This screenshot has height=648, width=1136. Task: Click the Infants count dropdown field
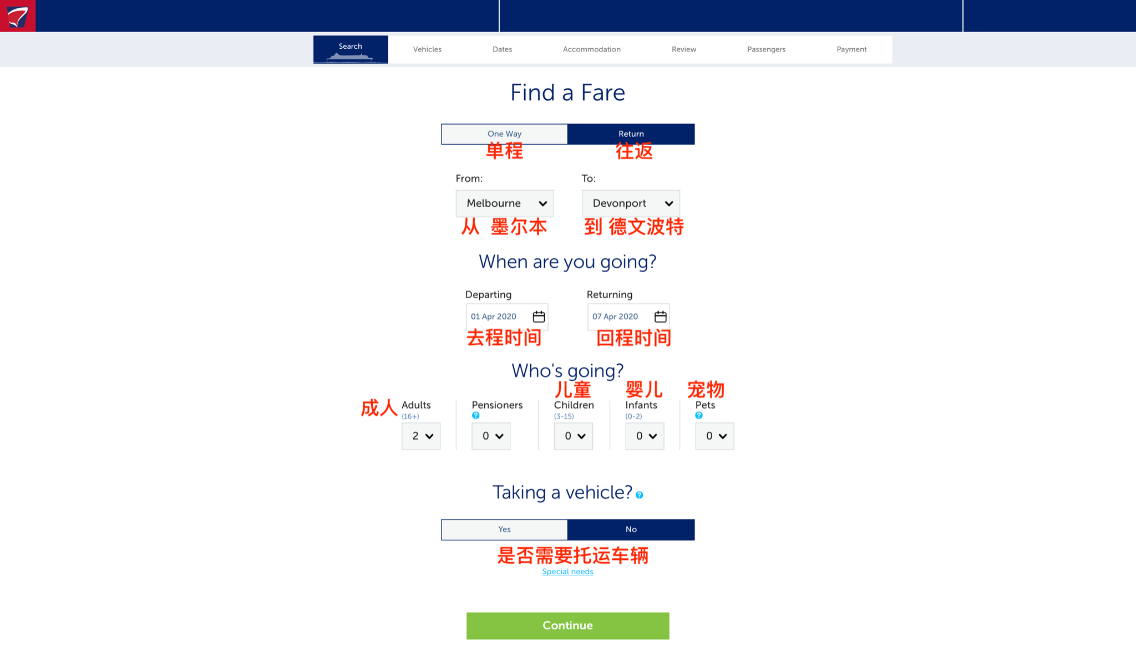click(645, 436)
